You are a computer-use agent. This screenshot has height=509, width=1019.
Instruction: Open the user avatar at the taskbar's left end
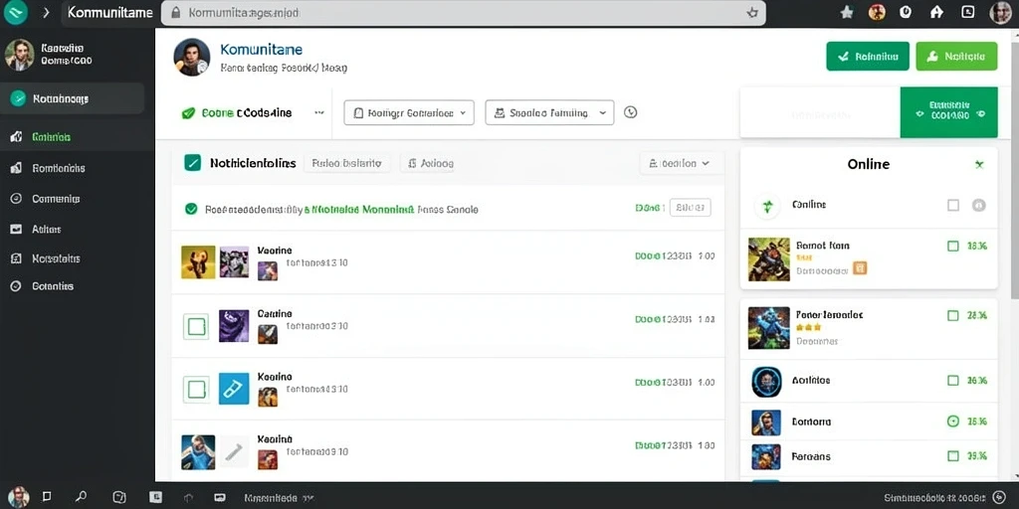18,497
